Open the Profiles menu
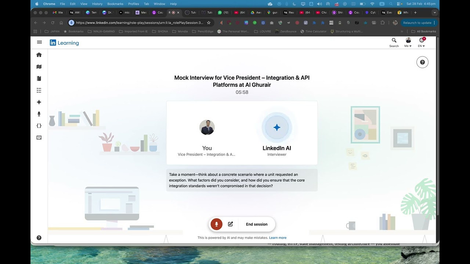The image size is (470, 264). (x=134, y=4)
